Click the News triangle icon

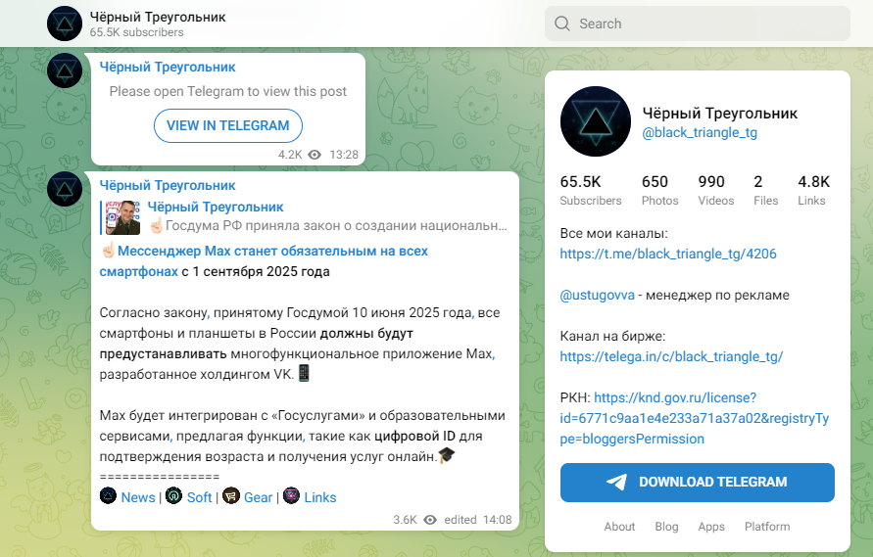pyautogui.click(x=108, y=495)
